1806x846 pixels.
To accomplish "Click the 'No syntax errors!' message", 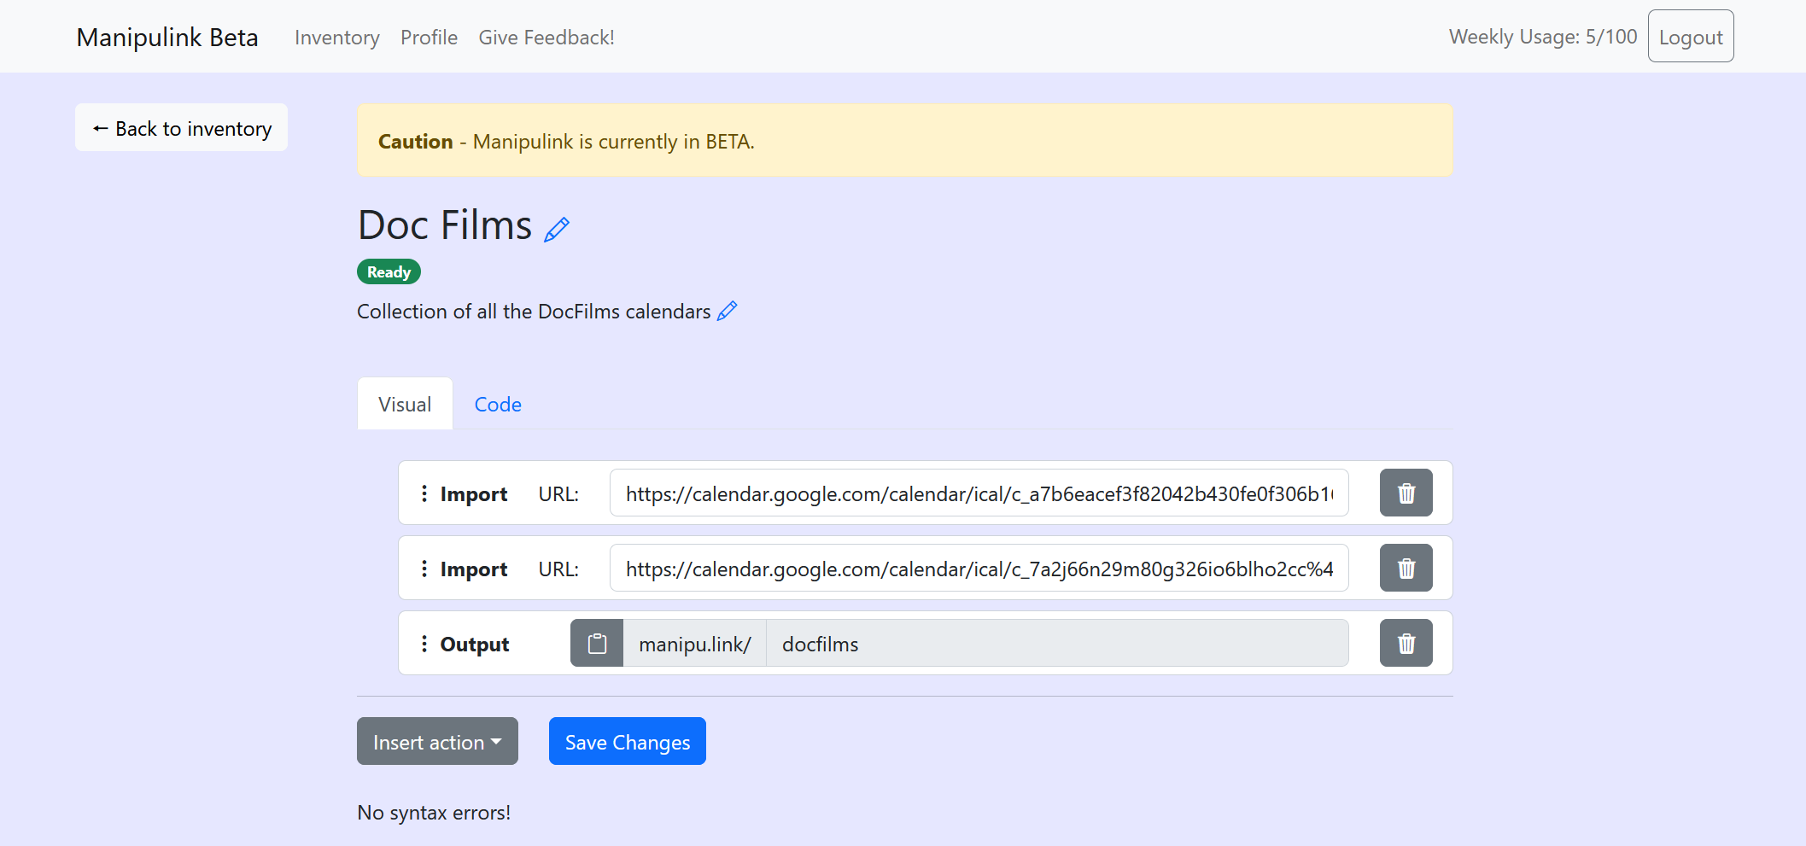I will (x=434, y=813).
